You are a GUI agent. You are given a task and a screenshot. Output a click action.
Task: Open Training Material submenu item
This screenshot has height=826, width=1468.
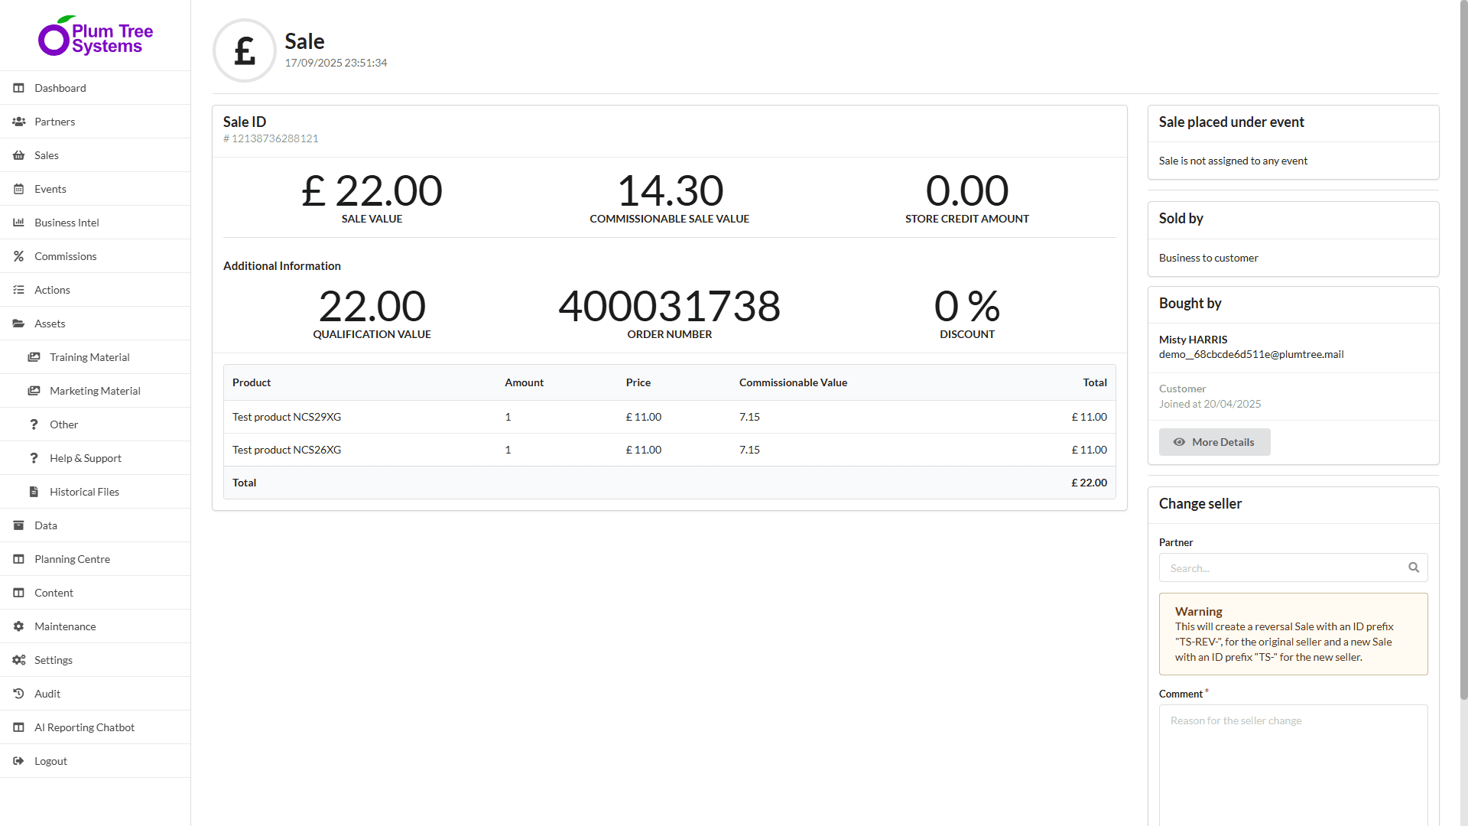89,357
